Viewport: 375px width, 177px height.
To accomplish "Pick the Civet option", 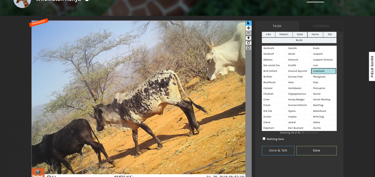I will pyautogui.click(x=274, y=99).
